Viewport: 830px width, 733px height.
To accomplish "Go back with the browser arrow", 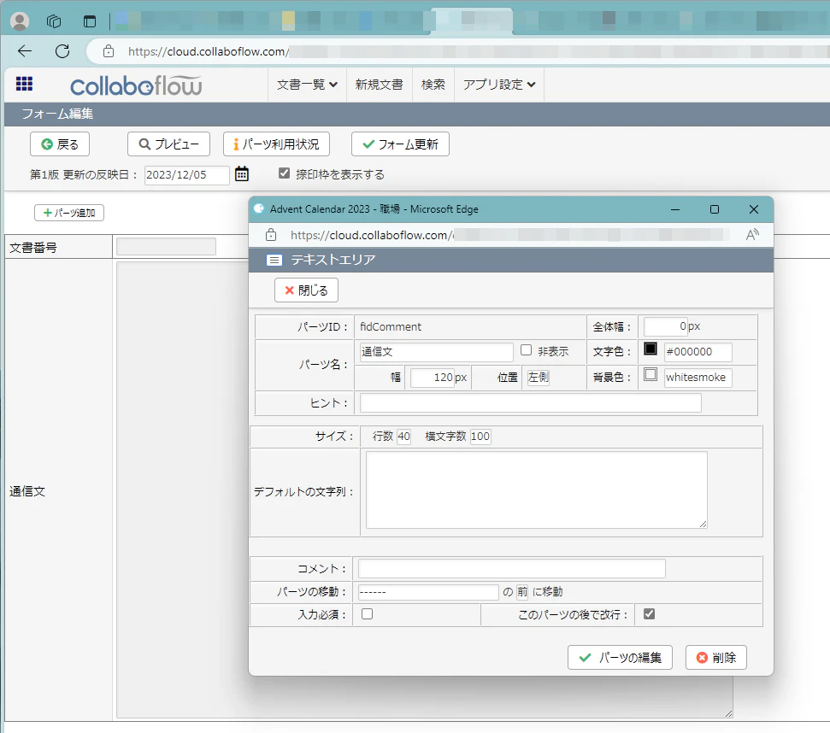I will coord(25,51).
